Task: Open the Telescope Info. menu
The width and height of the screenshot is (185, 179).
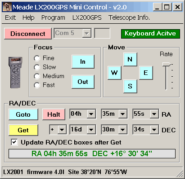Action: click(129, 17)
